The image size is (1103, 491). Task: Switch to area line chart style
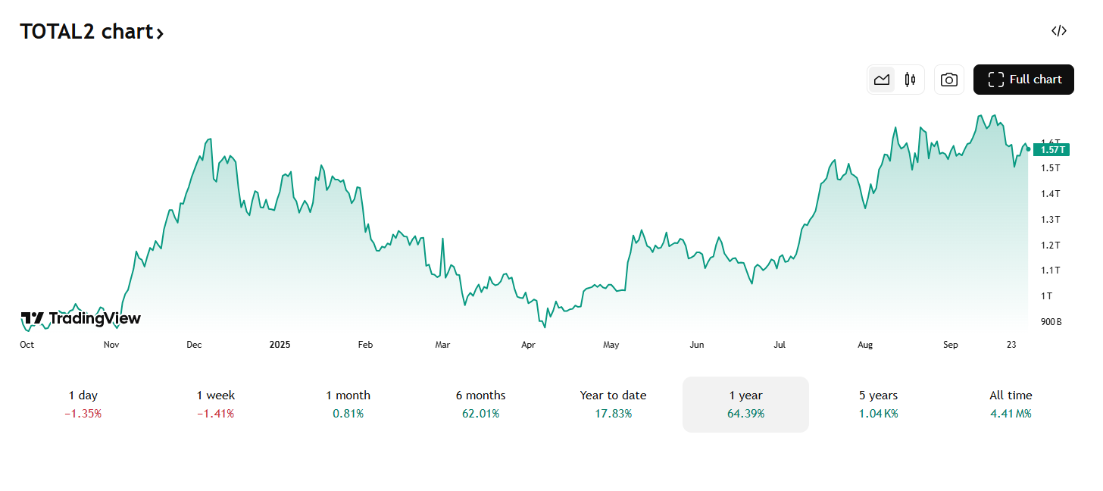[881, 80]
